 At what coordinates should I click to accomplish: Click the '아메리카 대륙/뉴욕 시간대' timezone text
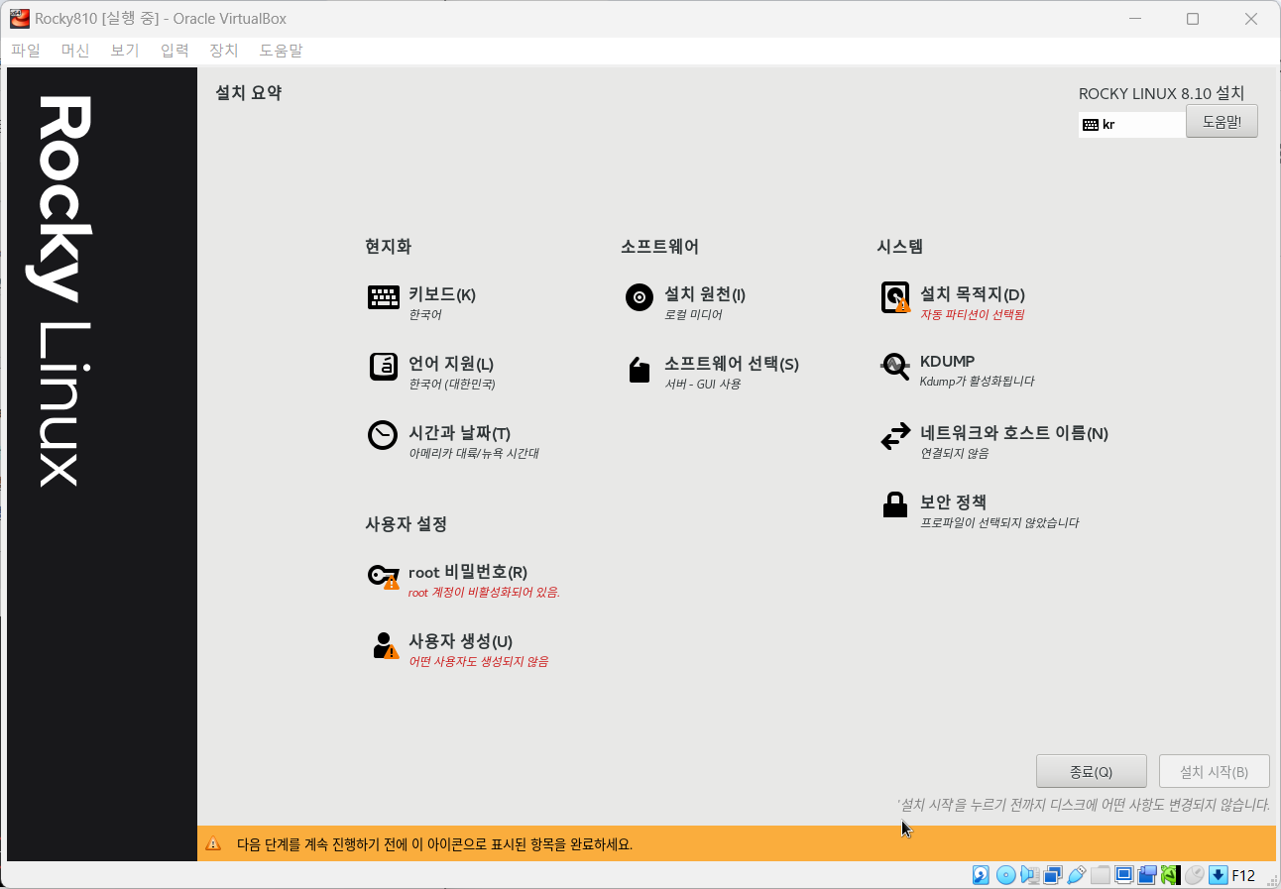click(474, 454)
